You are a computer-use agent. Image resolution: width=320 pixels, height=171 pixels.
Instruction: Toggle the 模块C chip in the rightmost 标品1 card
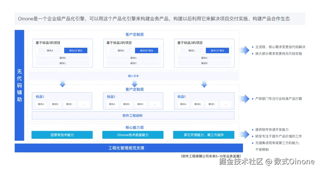(212, 104)
